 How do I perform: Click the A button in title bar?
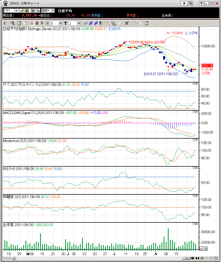point(184,3)
